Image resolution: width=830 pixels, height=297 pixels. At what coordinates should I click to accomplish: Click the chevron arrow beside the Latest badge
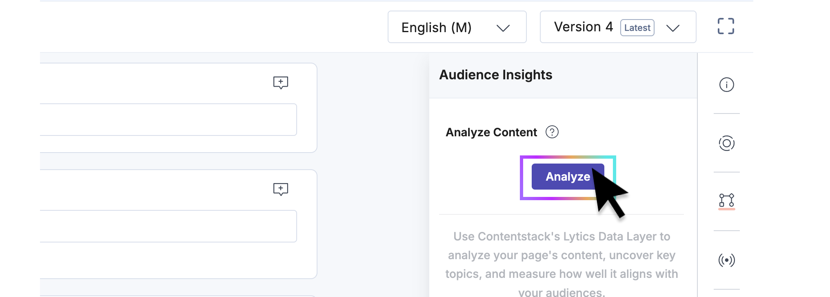pyautogui.click(x=672, y=28)
